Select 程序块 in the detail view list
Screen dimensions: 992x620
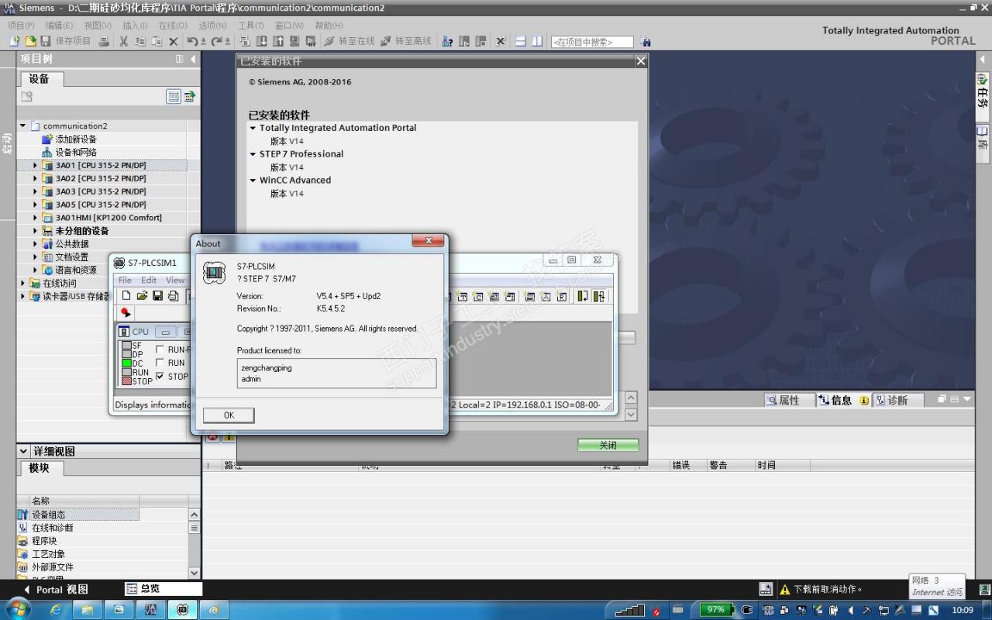coord(44,541)
